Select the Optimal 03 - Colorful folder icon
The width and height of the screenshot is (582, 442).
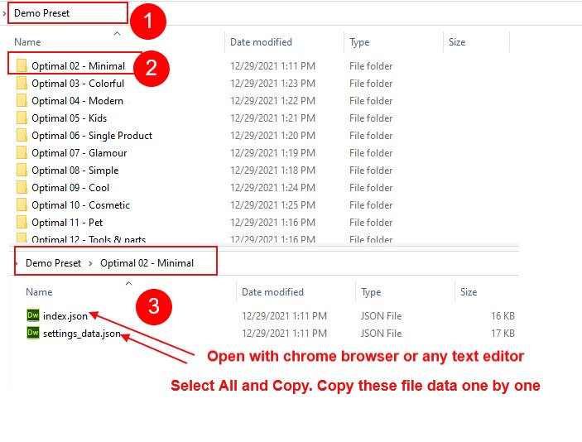coord(22,84)
